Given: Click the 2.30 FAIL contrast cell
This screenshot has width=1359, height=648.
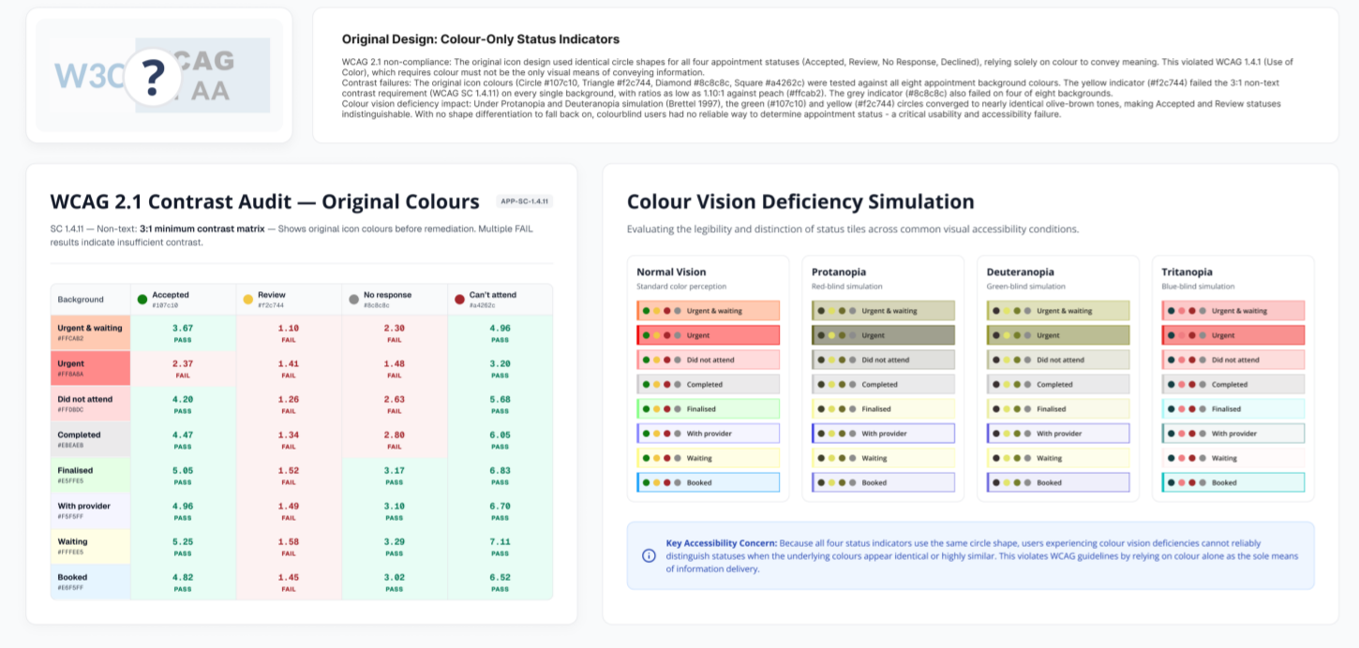Looking at the screenshot, I should 395,332.
